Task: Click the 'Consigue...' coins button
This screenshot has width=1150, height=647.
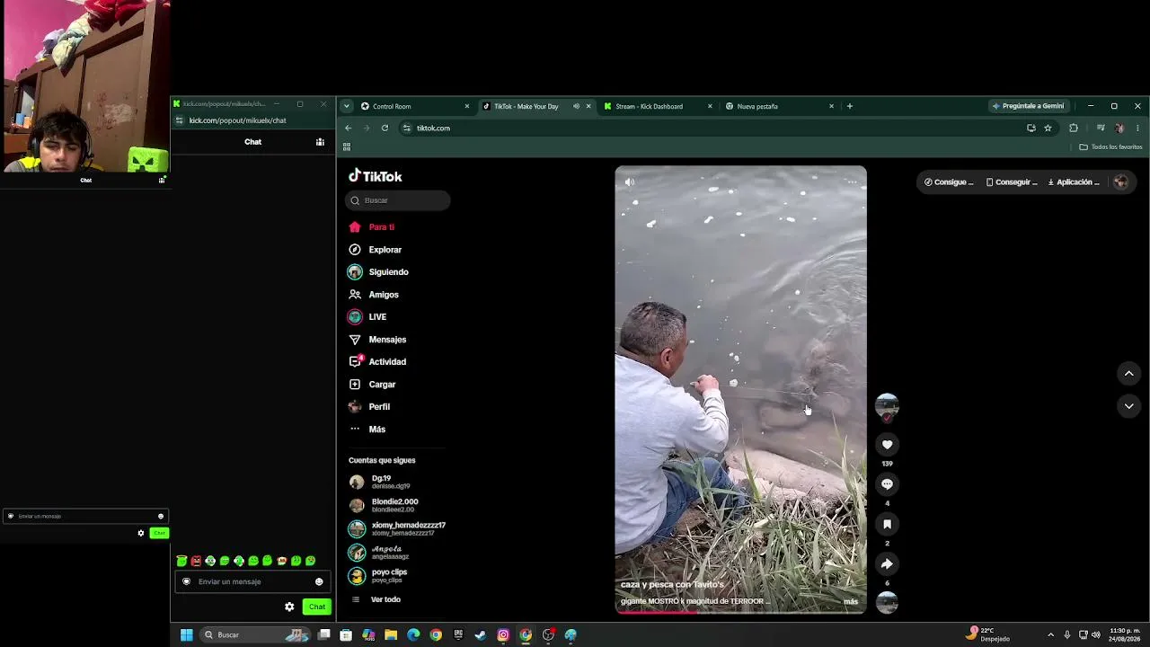Action: pos(949,182)
